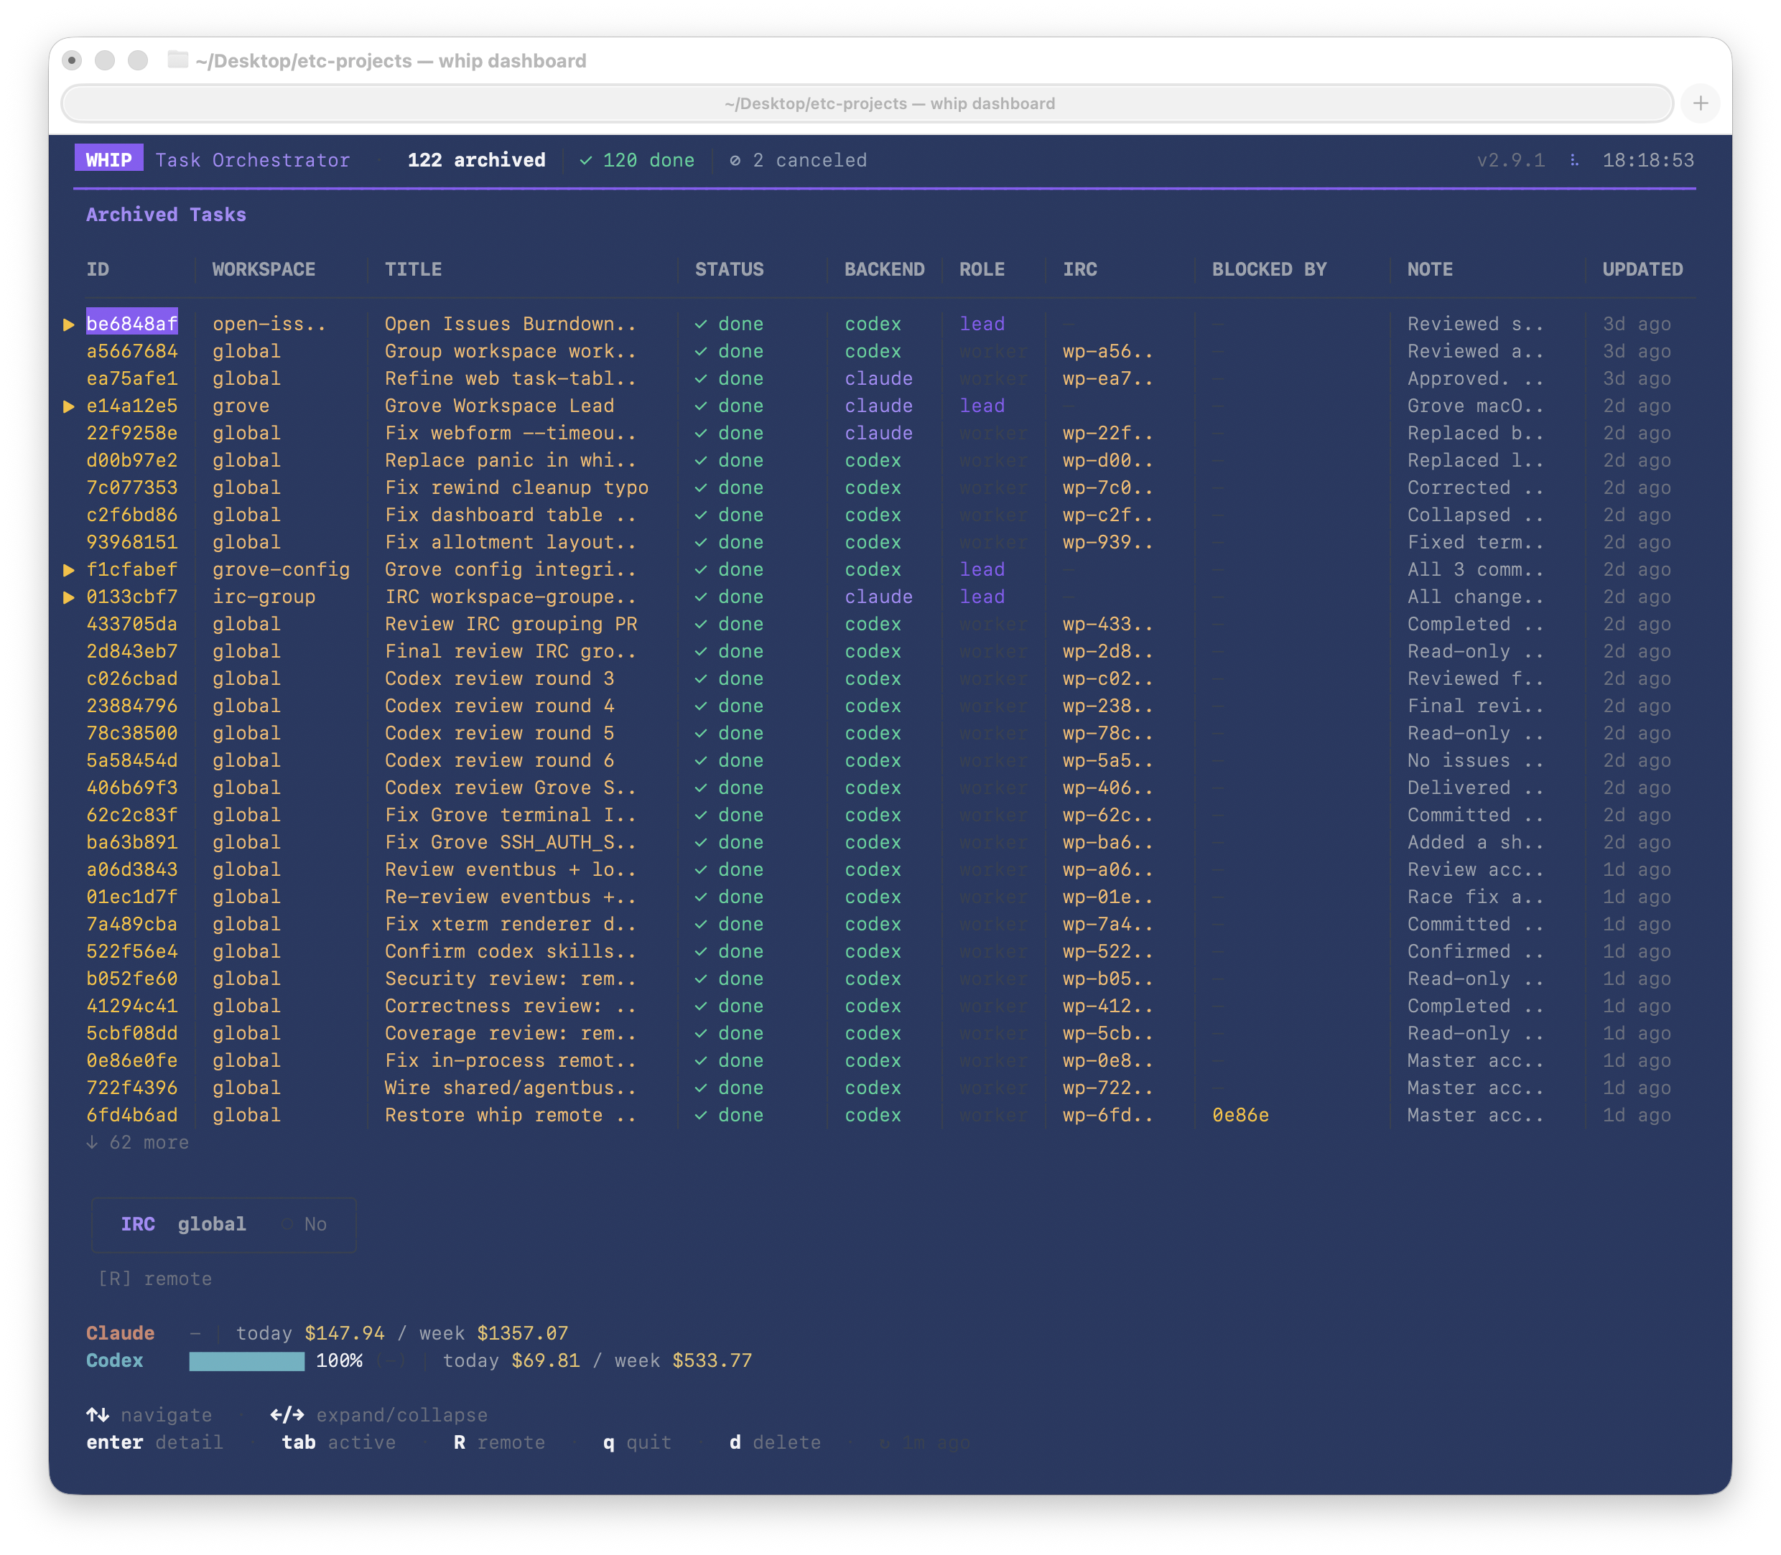Viewport: 1781px width, 1555px height.
Task: Click the left-right expand/collapse arrows icon
Action: 287,1415
